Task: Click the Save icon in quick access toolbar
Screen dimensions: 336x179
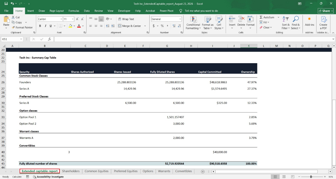Action: click(x=6, y=4)
